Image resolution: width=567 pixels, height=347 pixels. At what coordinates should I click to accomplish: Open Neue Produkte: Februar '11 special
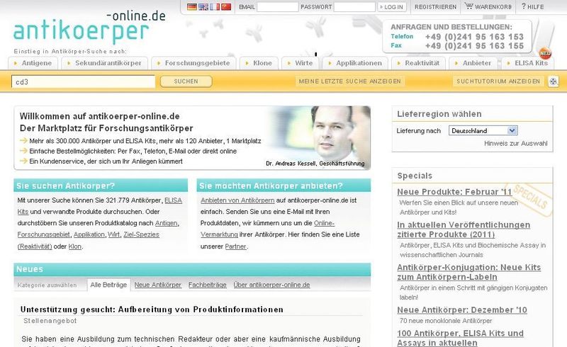(454, 192)
